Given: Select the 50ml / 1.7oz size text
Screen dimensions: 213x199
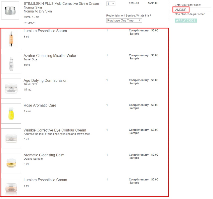Looking at the screenshot, I should click(31, 17).
